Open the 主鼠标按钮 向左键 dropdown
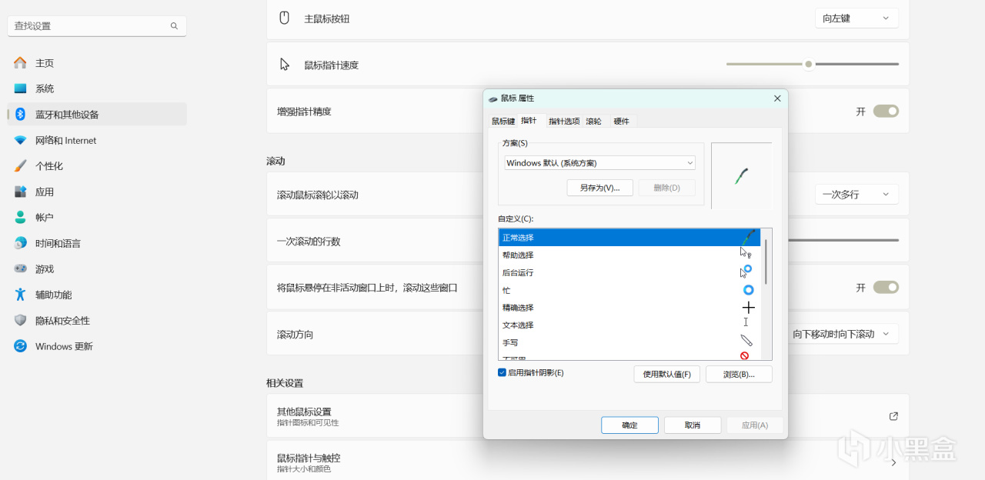Screen dimensions: 985x480 (x=856, y=18)
